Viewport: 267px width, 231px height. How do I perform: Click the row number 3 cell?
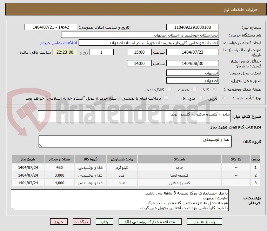(x=255, y=183)
